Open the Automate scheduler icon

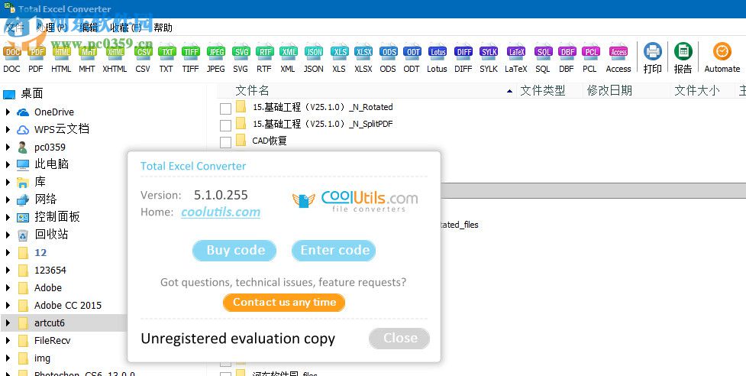click(x=722, y=51)
